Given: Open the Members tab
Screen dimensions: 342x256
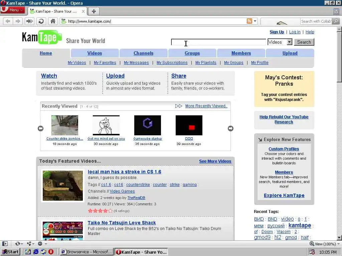Looking at the screenshot, I should point(241,53).
